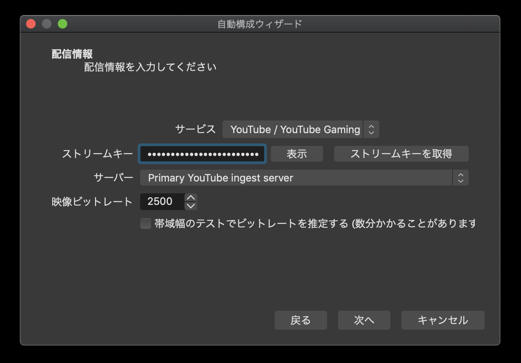
Task: Click the ストリームキー label
Action: (97, 154)
